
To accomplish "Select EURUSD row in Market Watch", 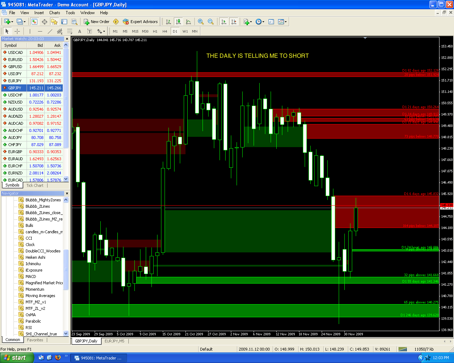I will point(32,60).
